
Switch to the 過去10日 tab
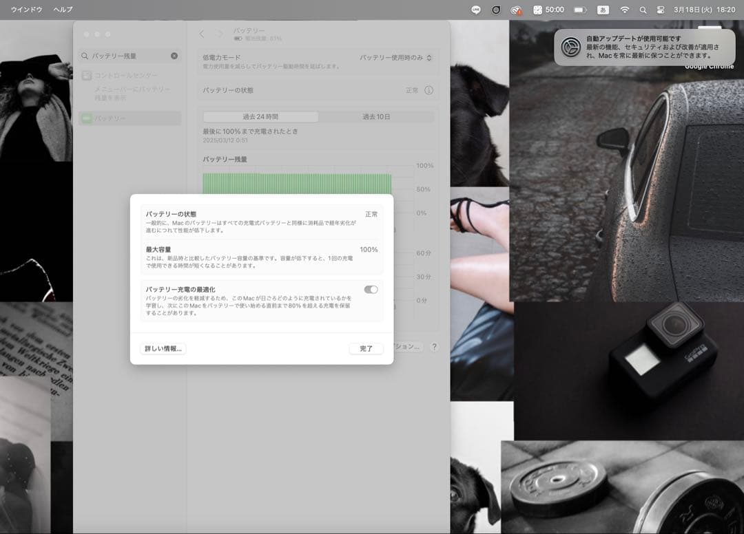coord(375,116)
